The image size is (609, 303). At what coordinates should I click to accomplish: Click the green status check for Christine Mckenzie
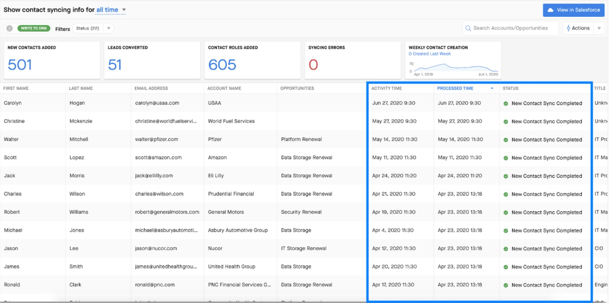tap(506, 122)
